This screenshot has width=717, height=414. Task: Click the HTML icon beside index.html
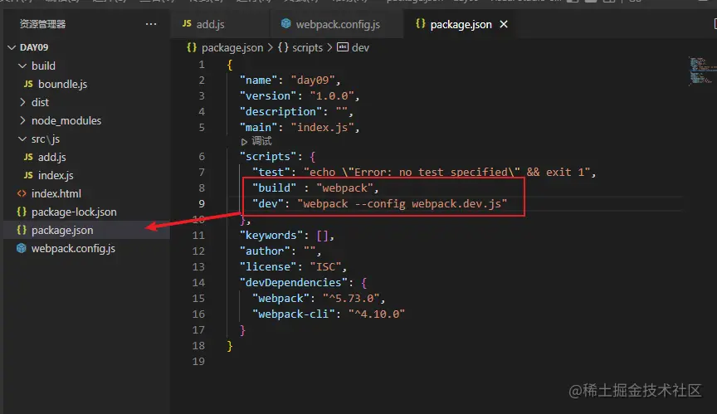point(22,194)
